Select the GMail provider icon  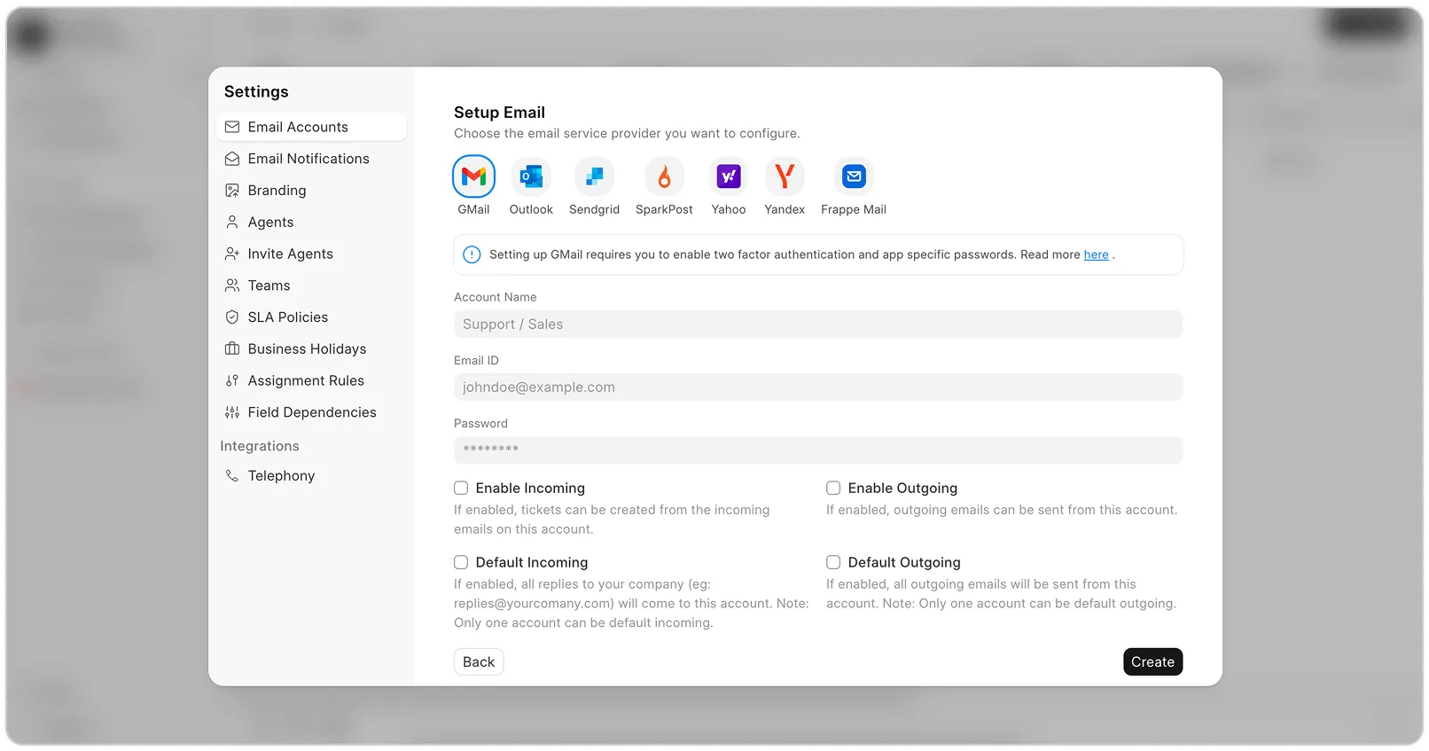click(x=473, y=176)
